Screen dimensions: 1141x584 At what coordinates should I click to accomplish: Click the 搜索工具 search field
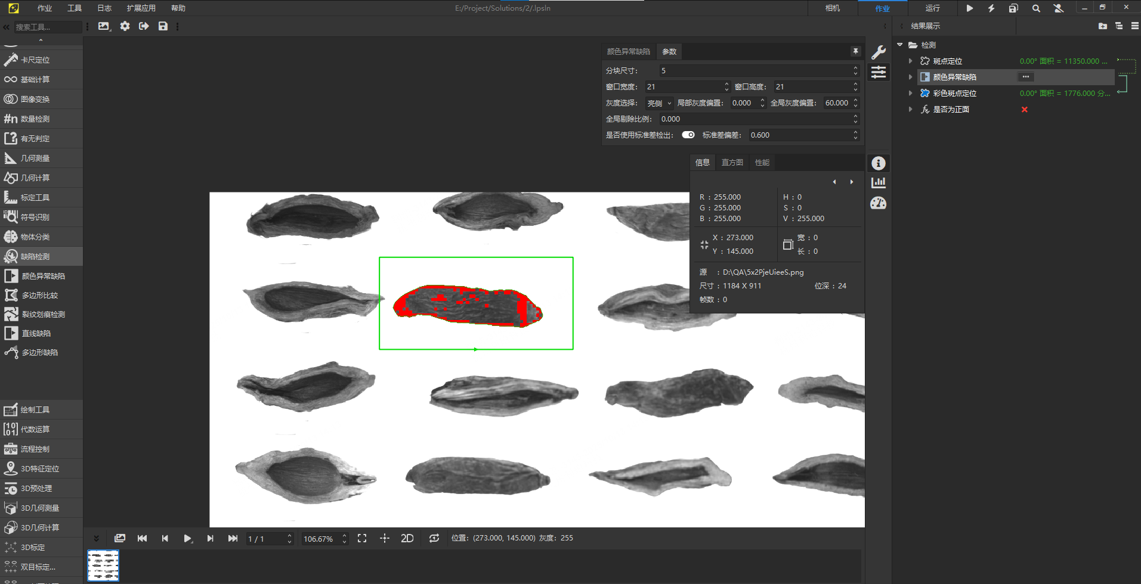47,27
